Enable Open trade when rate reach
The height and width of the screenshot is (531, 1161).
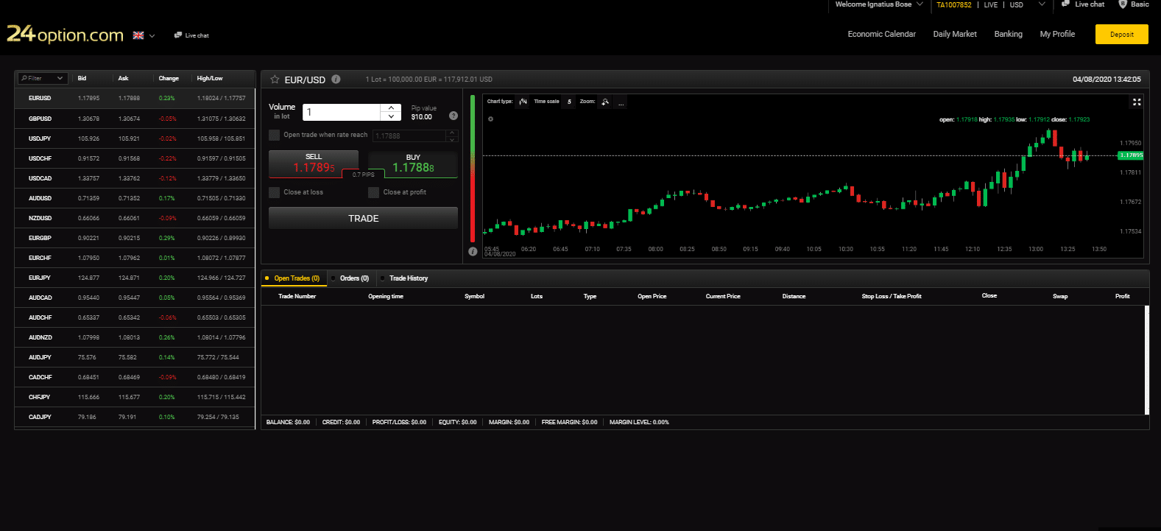[275, 135]
